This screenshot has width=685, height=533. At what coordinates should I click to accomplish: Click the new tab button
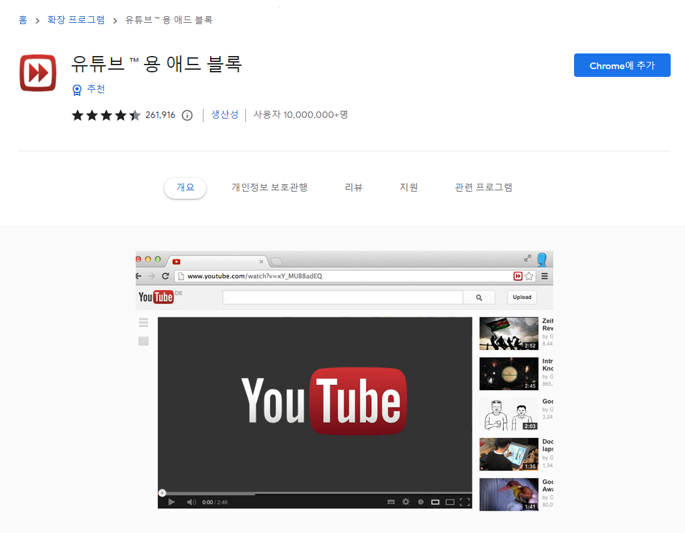click(x=277, y=262)
